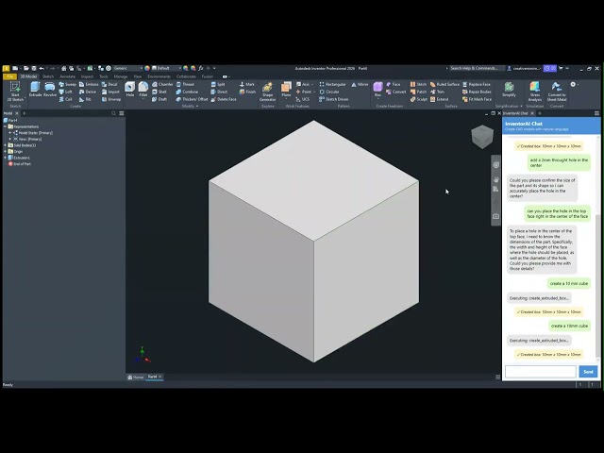Select the work Plane tool
The width and height of the screenshot is (604, 453).
286,90
